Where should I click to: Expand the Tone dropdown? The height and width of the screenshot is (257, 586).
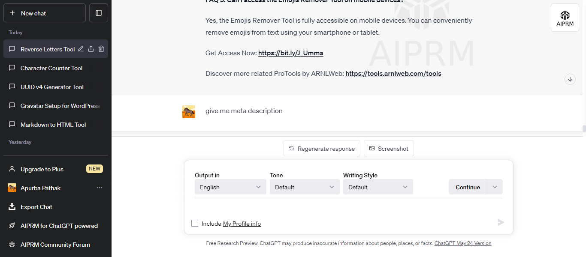[x=304, y=187]
